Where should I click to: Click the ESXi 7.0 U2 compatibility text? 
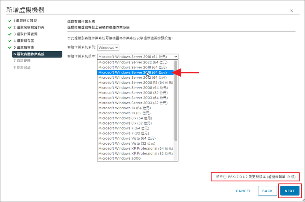pos(256,177)
